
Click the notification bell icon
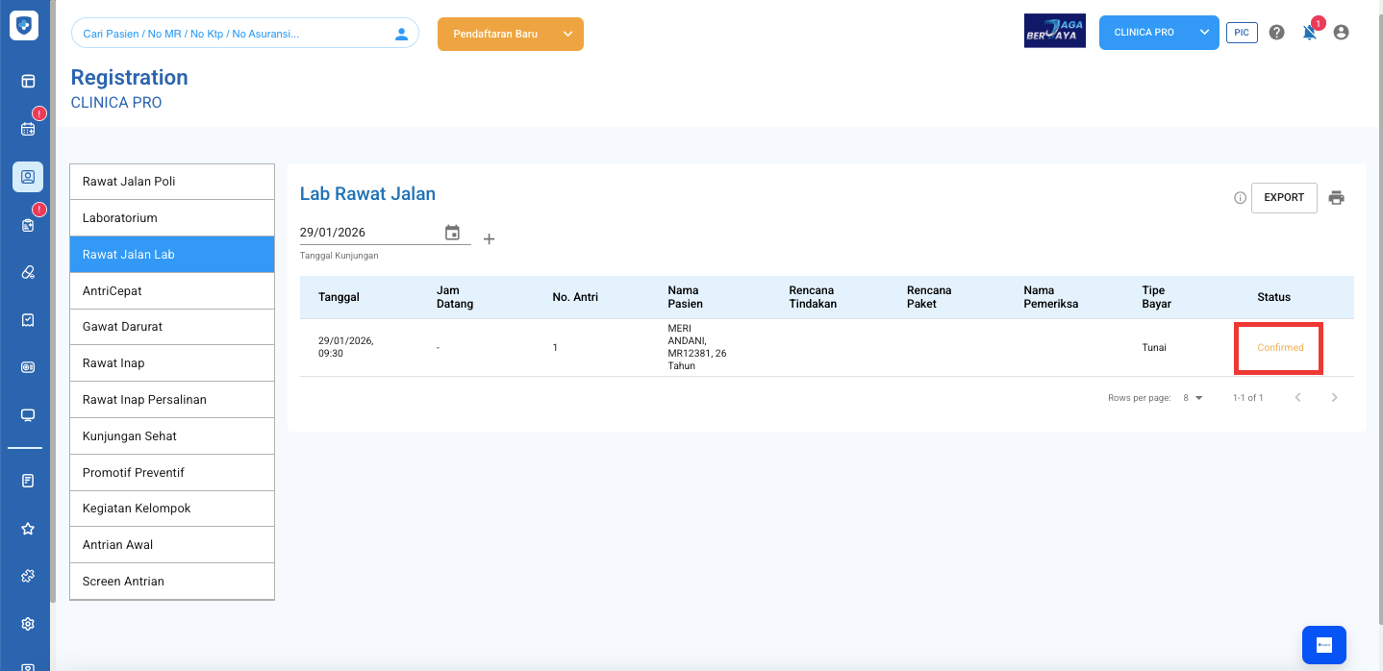(1309, 33)
